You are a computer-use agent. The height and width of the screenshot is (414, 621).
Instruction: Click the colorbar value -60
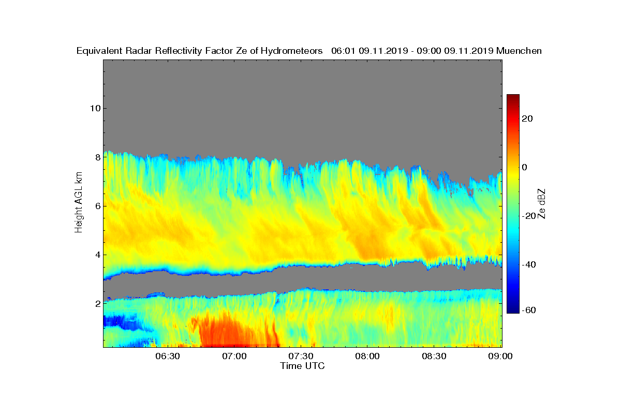(529, 310)
